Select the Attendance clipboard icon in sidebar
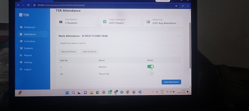Image resolution: width=249 pixels, height=111 pixels. pyautogui.click(x=21, y=34)
